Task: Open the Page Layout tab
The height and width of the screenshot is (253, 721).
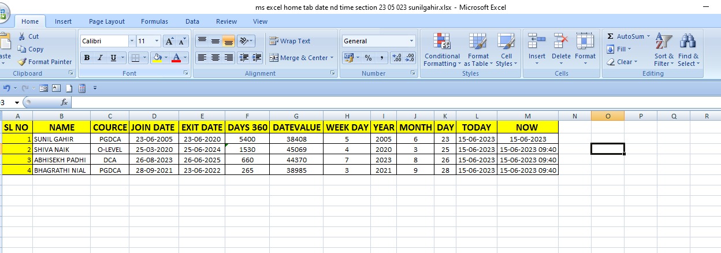Action: click(107, 21)
